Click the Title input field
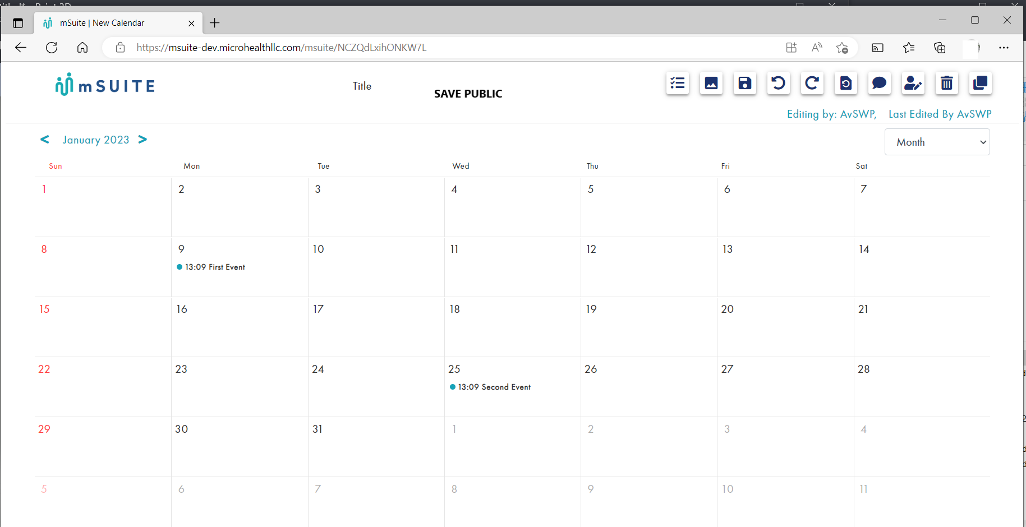The height and width of the screenshot is (527, 1026). tap(362, 86)
